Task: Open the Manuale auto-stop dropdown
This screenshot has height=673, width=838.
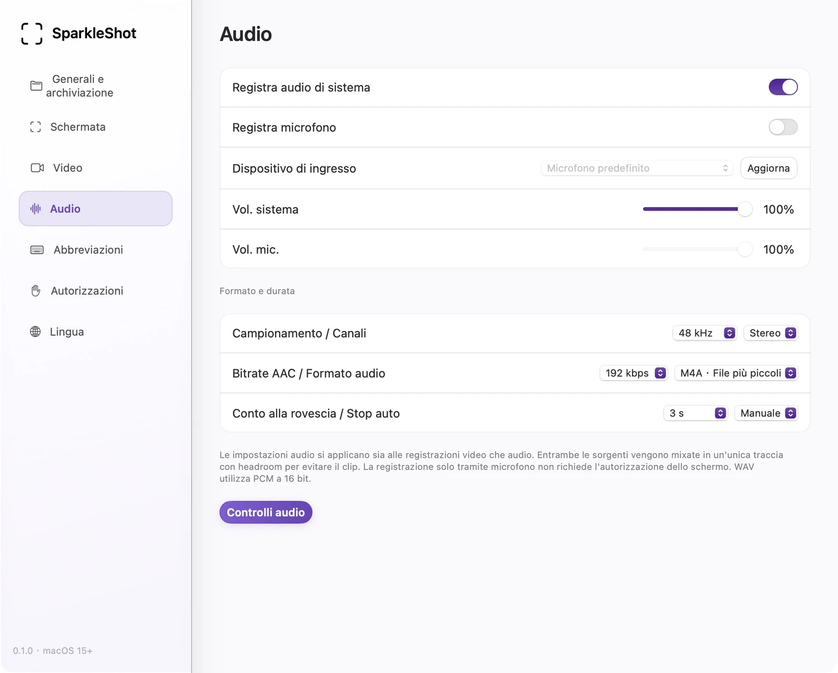Action: 766,413
